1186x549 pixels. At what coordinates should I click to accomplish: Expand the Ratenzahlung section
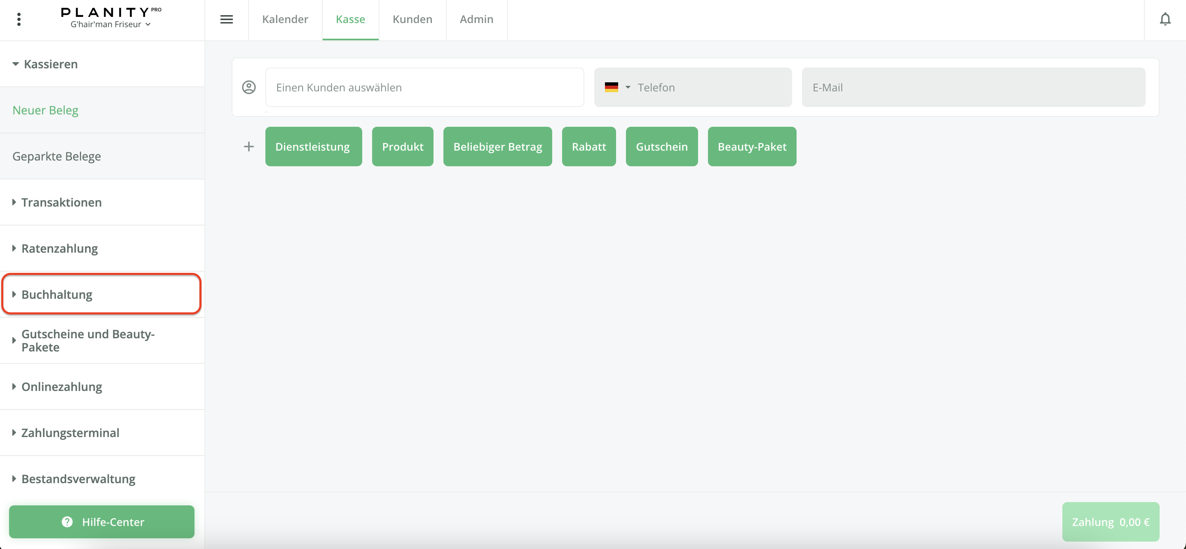[x=59, y=248]
